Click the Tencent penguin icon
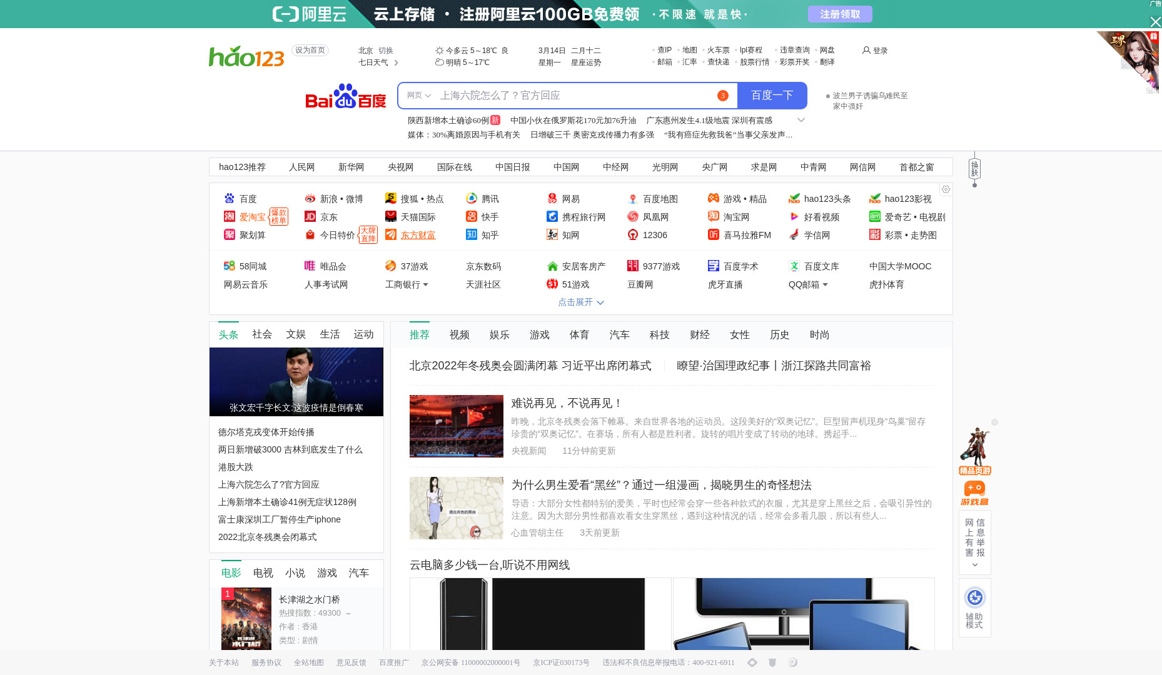Image resolution: width=1162 pixels, height=675 pixels. point(472,199)
